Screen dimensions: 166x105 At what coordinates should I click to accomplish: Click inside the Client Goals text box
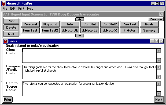tap(89, 56)
